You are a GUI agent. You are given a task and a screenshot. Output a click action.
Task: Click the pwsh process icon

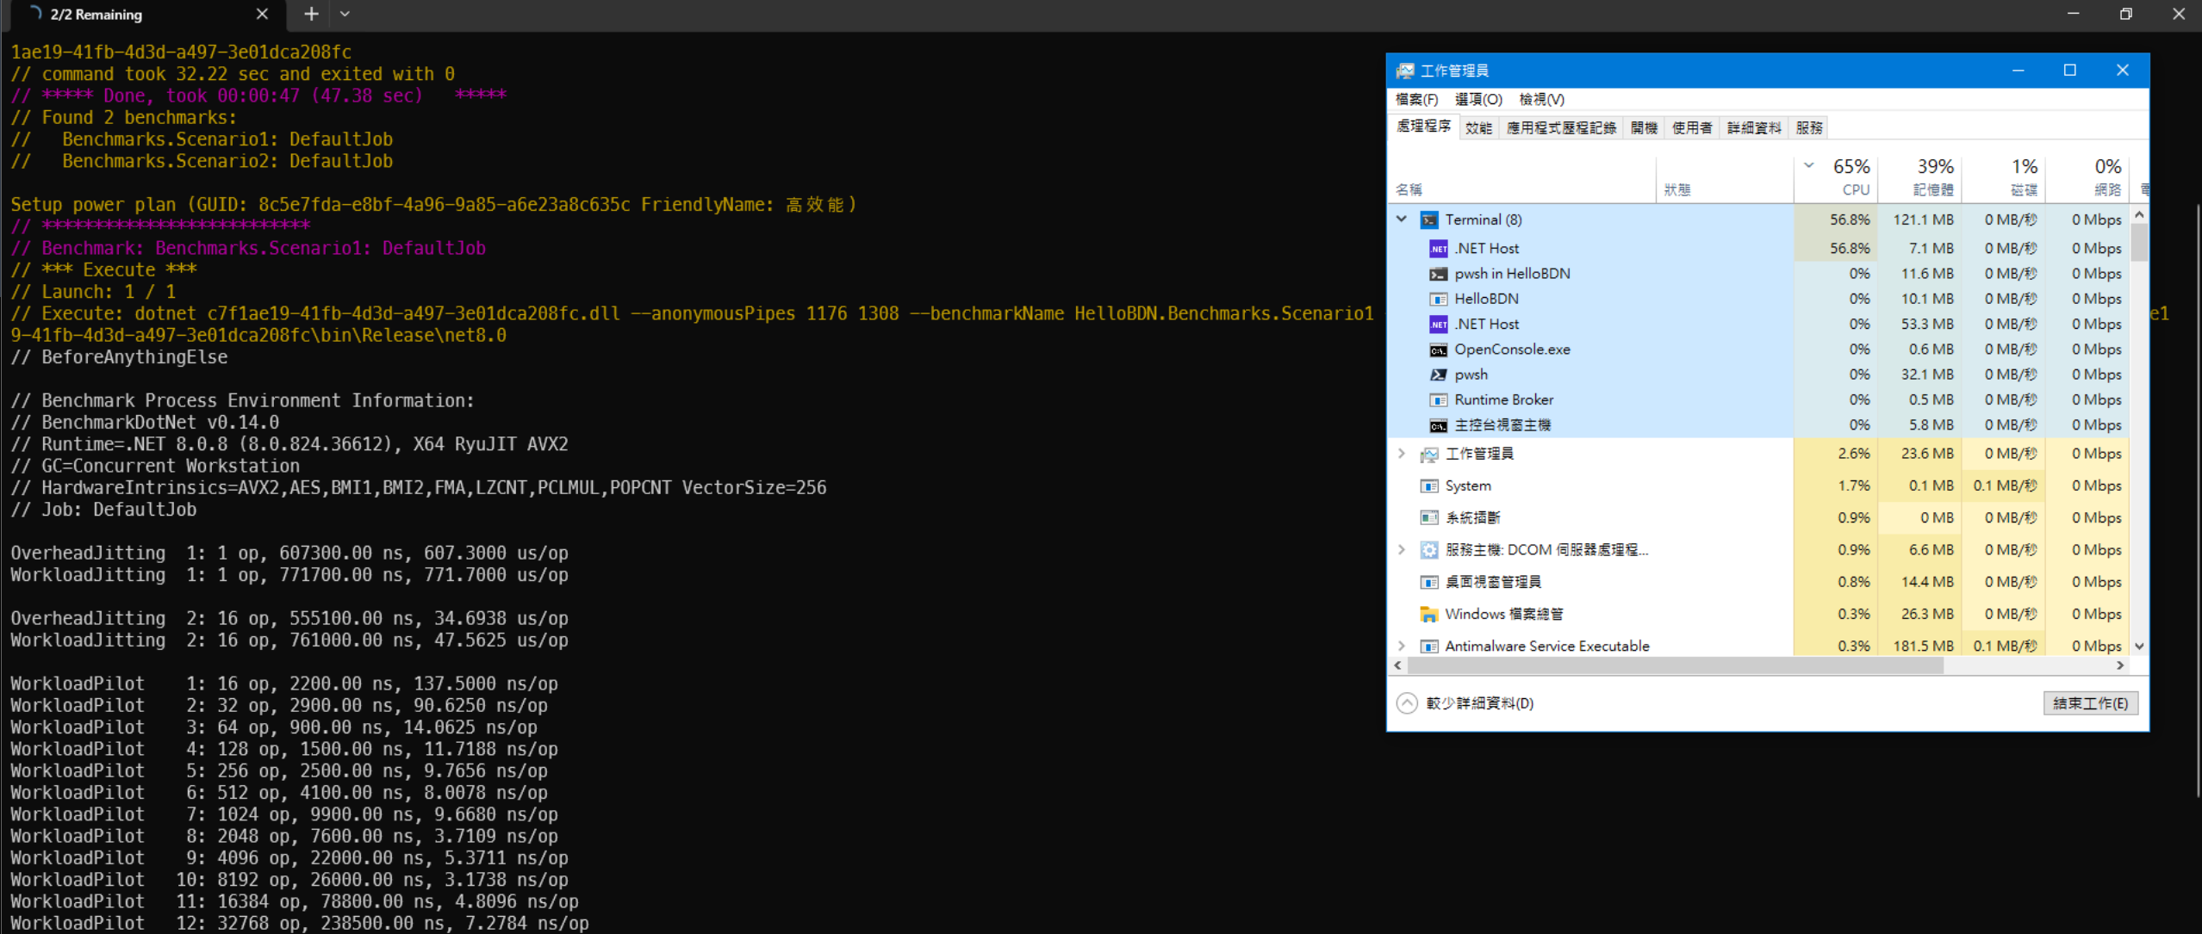pos(1439,374)
